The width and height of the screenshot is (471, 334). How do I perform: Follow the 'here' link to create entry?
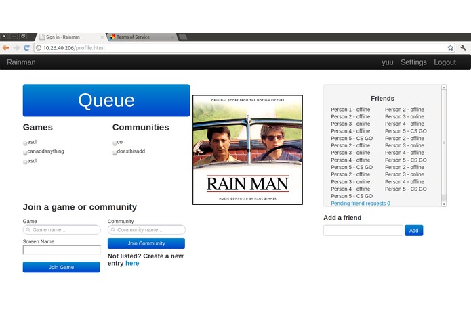point(132,263)
